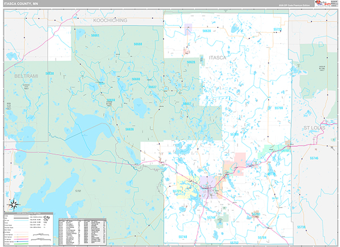Select the ITASCA county label
The height and width of the screenshot is (247, 340).
pos(218,58)
